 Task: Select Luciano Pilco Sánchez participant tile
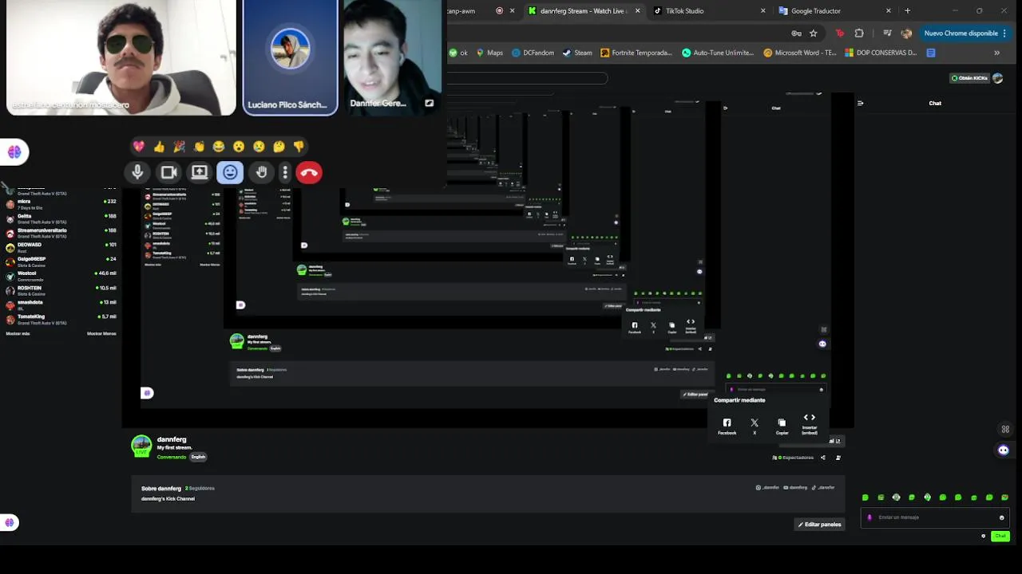(290, 57)
